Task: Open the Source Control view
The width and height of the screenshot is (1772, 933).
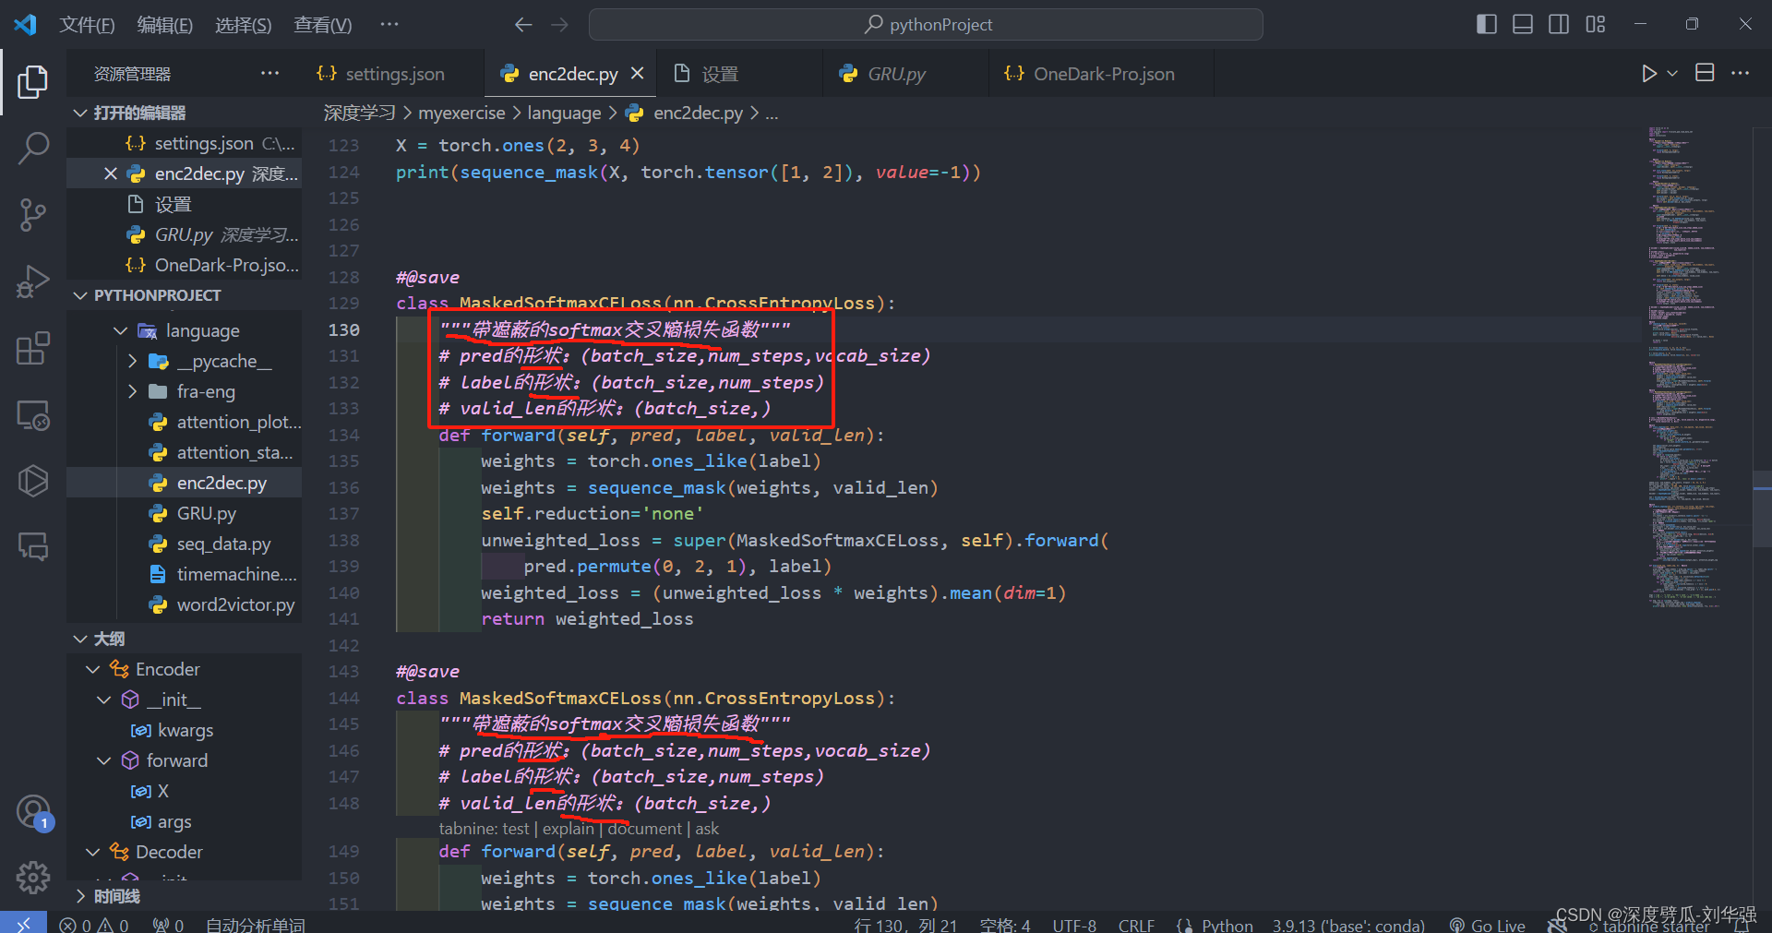Action: [x=33, y=214]
